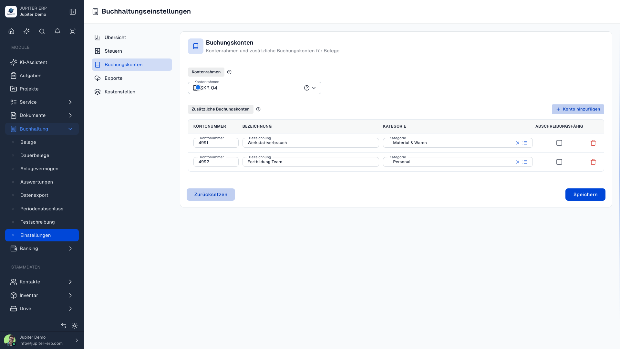Expand the Banking module
This screenshot has width=620, height=349.
pos(42,249)
